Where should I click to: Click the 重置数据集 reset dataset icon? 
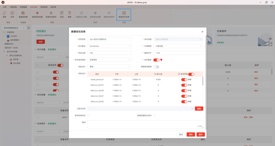tap(23, 13)
